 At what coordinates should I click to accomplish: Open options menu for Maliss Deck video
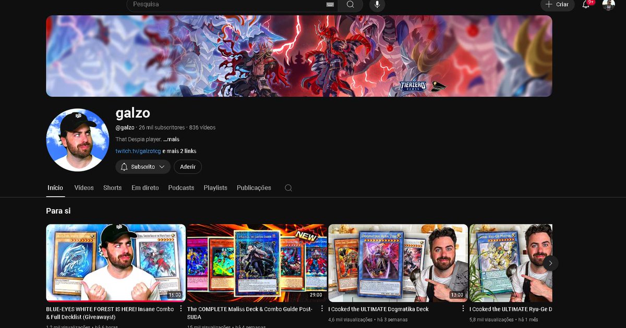(322, 309)
